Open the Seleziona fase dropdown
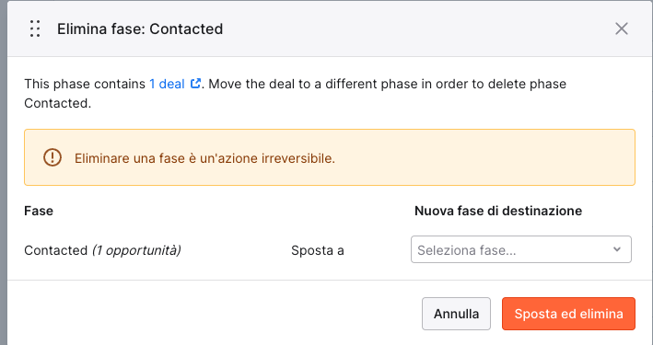 521,249
